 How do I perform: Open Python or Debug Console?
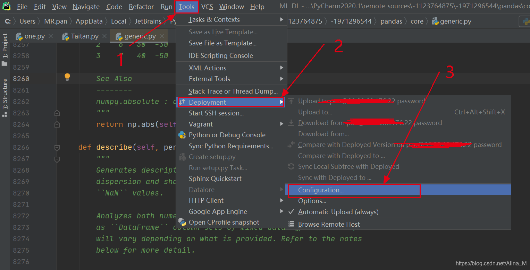click(x=231, y=135)
